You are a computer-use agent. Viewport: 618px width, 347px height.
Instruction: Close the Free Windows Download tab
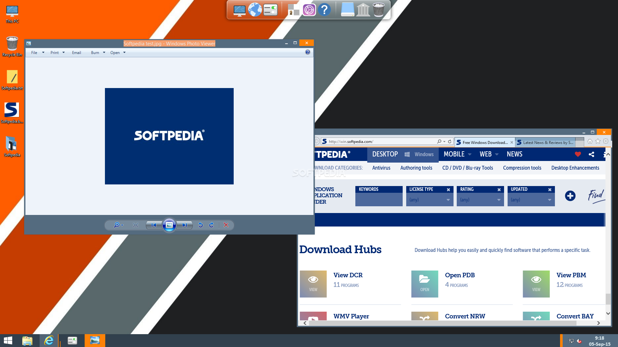512,142
